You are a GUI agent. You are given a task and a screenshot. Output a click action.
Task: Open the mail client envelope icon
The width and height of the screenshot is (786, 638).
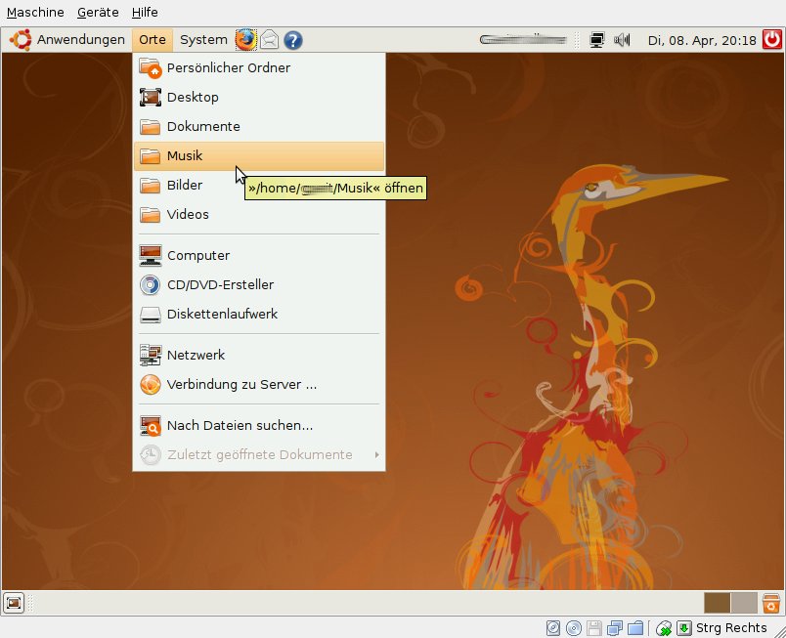(x=269, y=40)
